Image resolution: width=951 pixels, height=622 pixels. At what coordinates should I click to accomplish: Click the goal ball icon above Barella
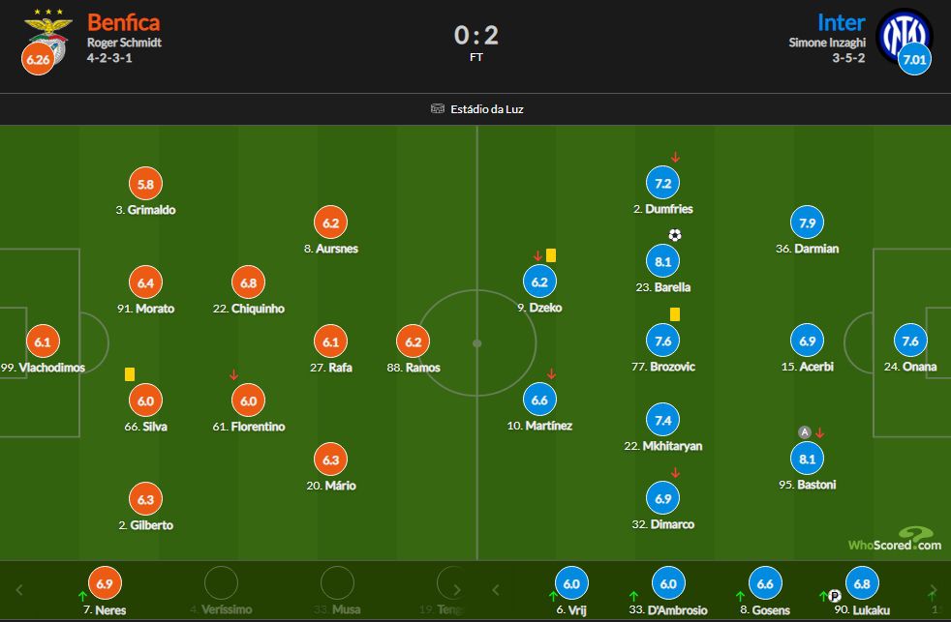pos(675,235)
